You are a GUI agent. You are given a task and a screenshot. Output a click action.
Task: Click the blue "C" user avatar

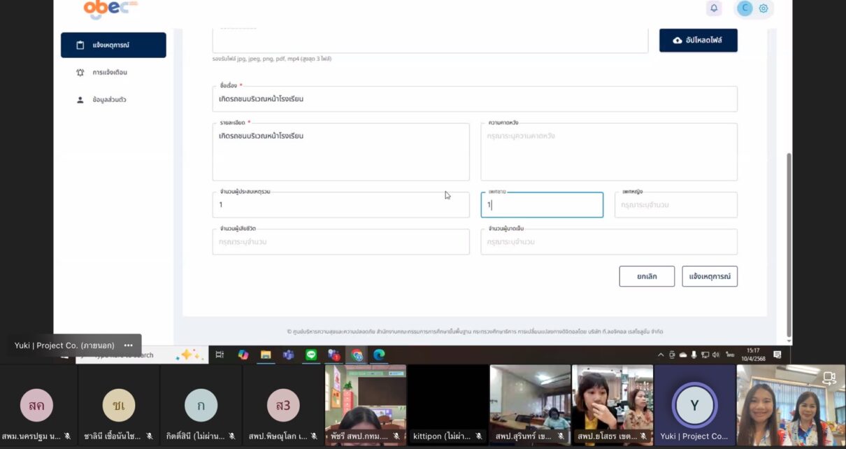pos(745,8)
